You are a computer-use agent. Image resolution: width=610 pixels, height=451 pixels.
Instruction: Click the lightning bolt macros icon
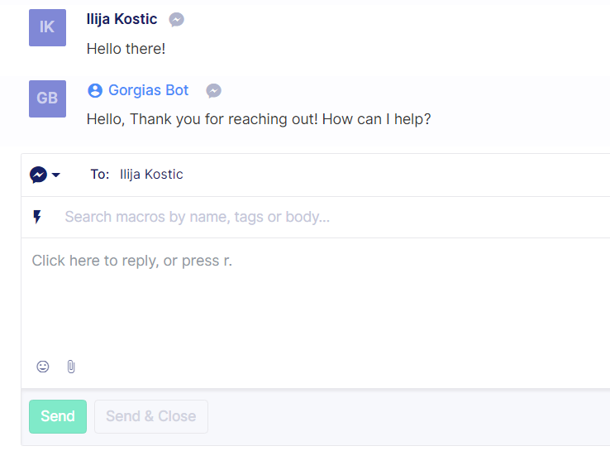(37, 217)
